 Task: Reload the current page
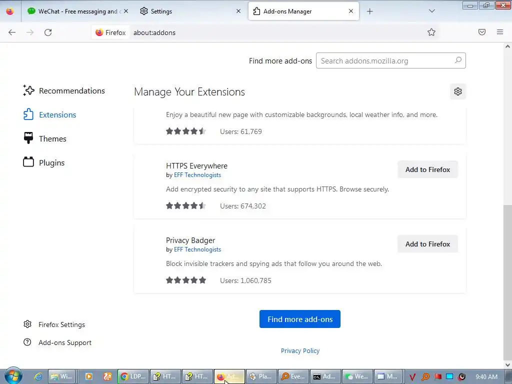[48, 32]
